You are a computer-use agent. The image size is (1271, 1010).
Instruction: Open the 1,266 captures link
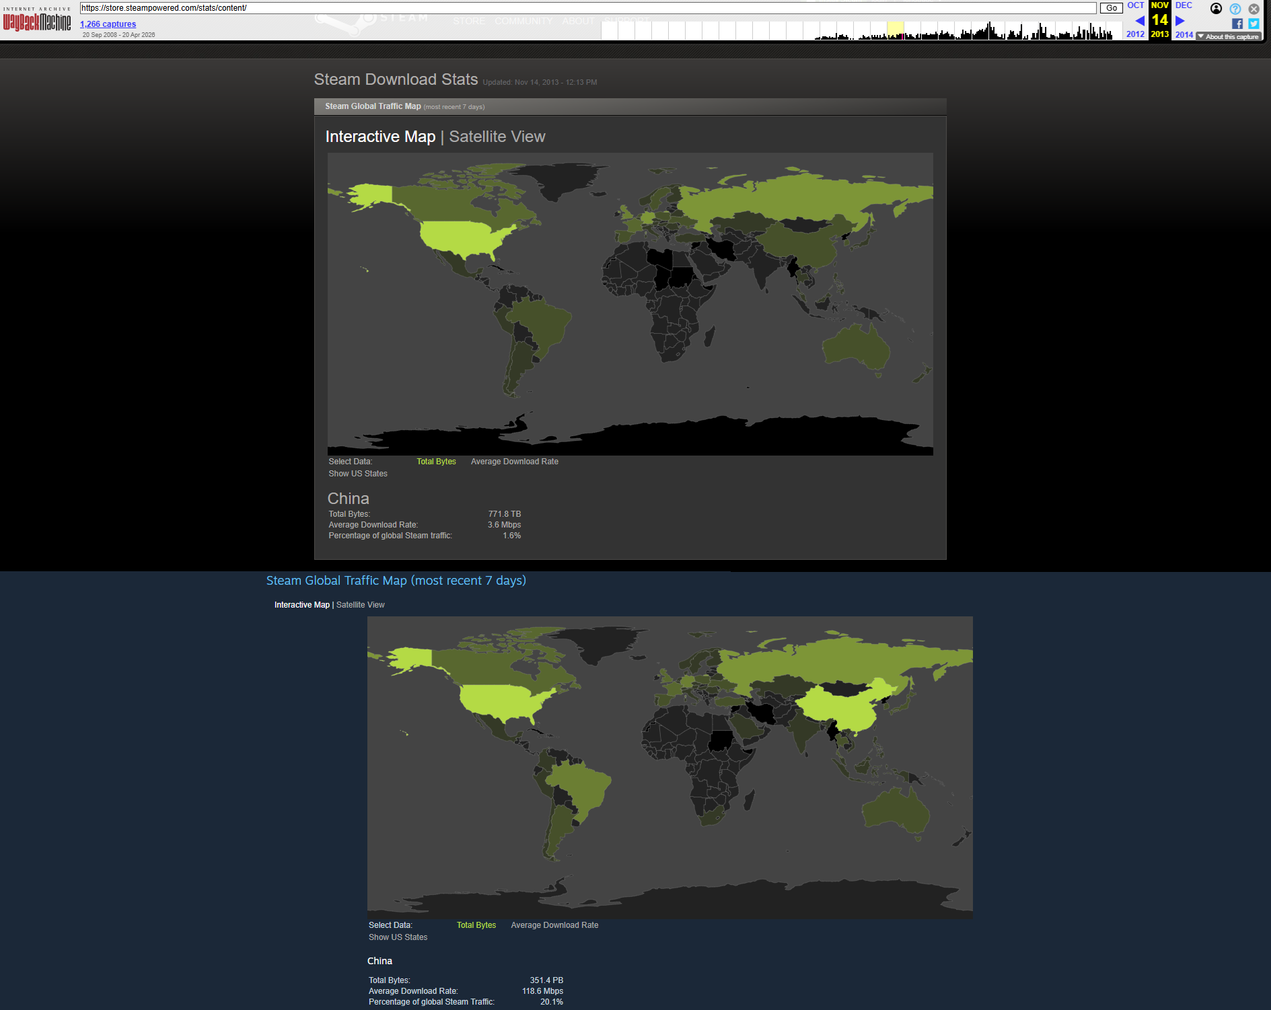(x=108, y=24)
